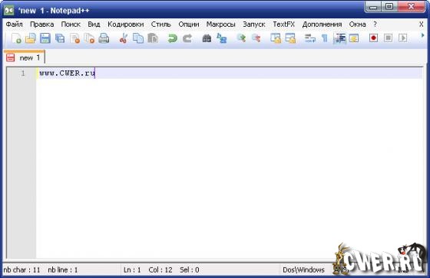The height and width of the screenshot is (278, 430).
Task: Open the Стиль menu
Action: [161, 25]
